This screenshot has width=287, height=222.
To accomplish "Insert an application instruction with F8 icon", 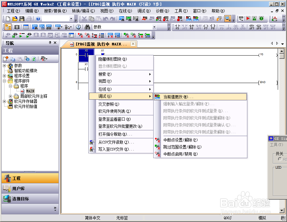I will pos(213,27).
